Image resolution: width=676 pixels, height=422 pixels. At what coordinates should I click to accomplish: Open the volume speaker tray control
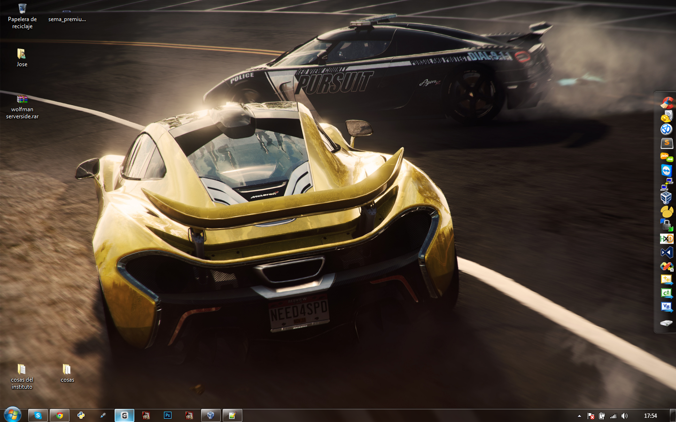[x=624, y=416]
